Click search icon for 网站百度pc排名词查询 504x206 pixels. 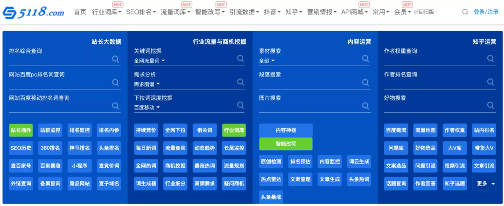coord(115,82)
